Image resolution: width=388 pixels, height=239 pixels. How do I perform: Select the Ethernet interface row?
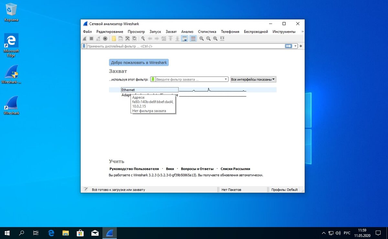(x=193, y=90)
